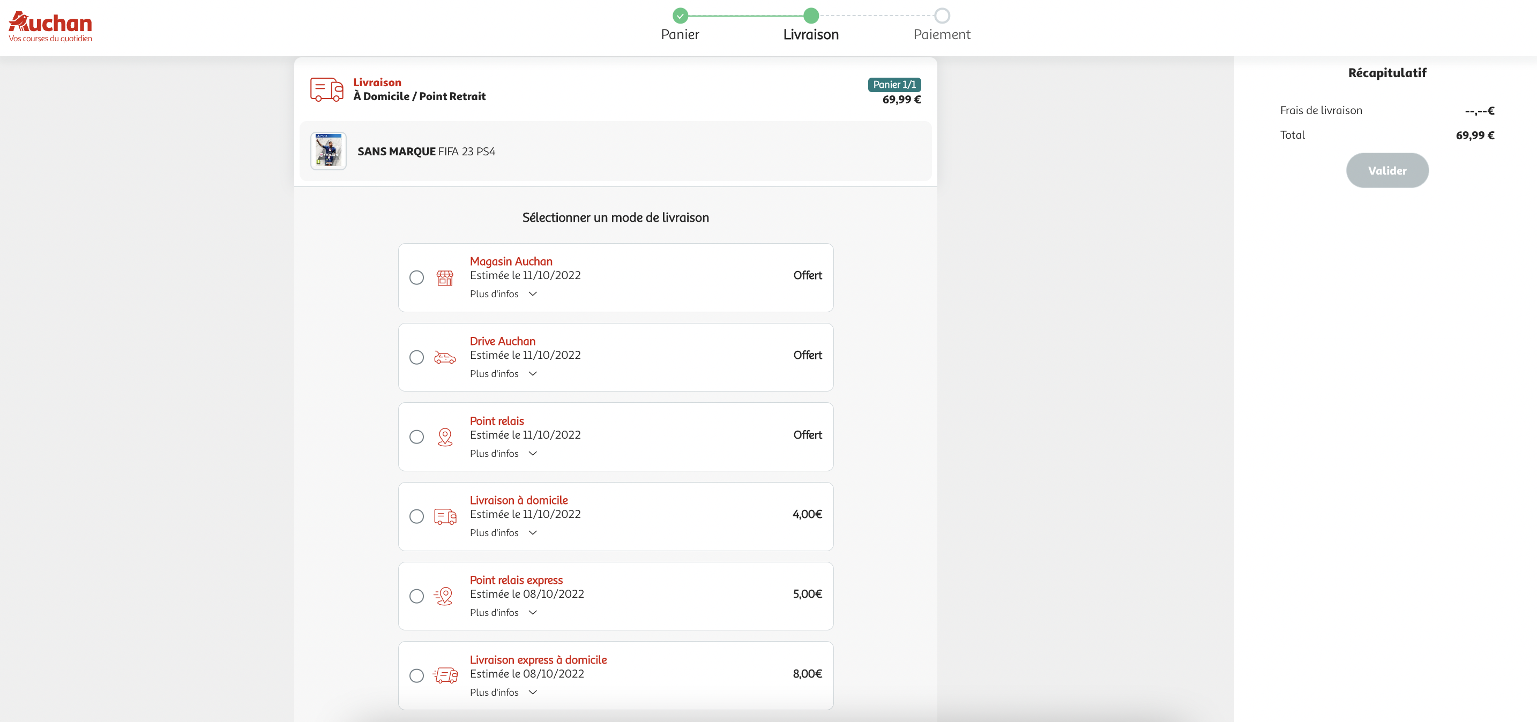Click the Drive Auchan title
This screenshot has width=1537, height=722.
pyautogui.click(x=502, y=341)
